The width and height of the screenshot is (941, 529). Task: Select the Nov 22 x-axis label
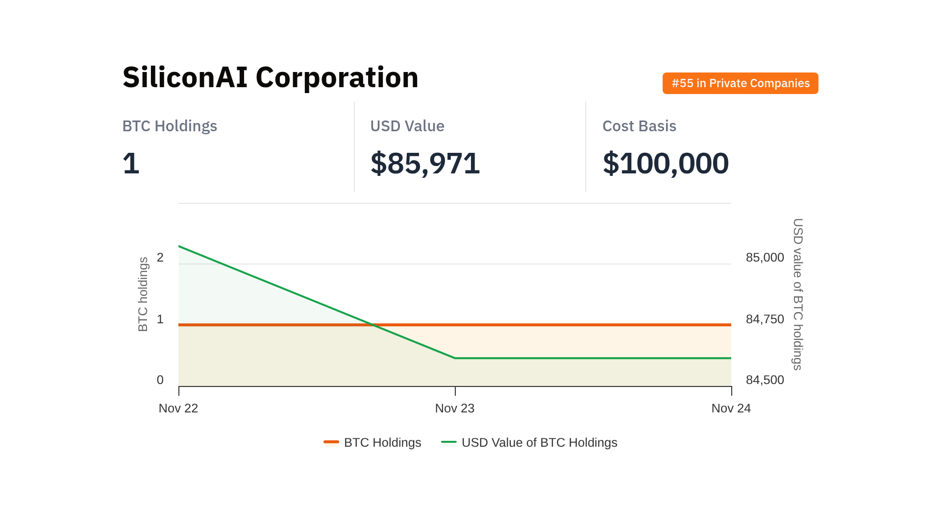[x=178, y=408]
